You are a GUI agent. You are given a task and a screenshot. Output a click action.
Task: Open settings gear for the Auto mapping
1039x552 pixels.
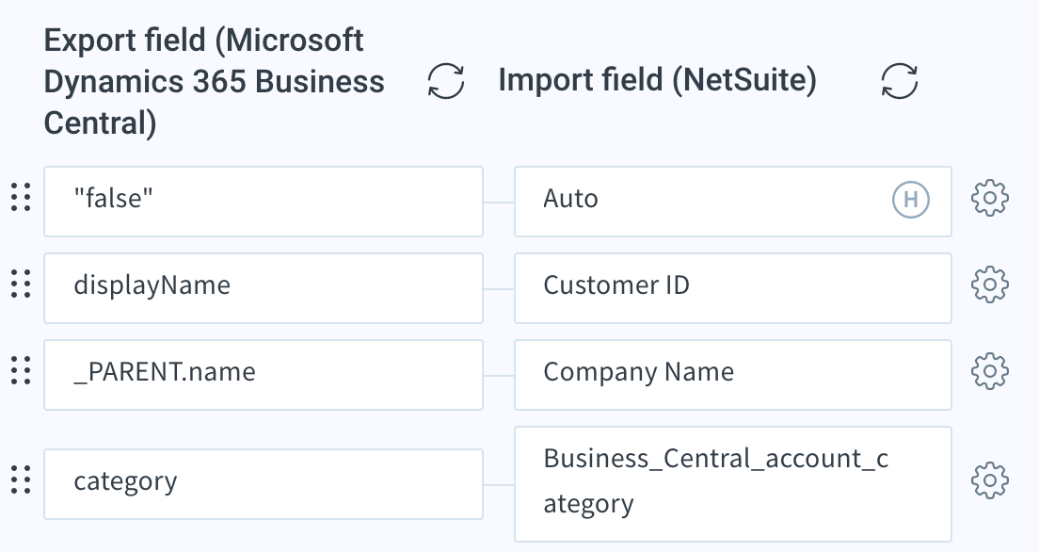coord(990,199)
